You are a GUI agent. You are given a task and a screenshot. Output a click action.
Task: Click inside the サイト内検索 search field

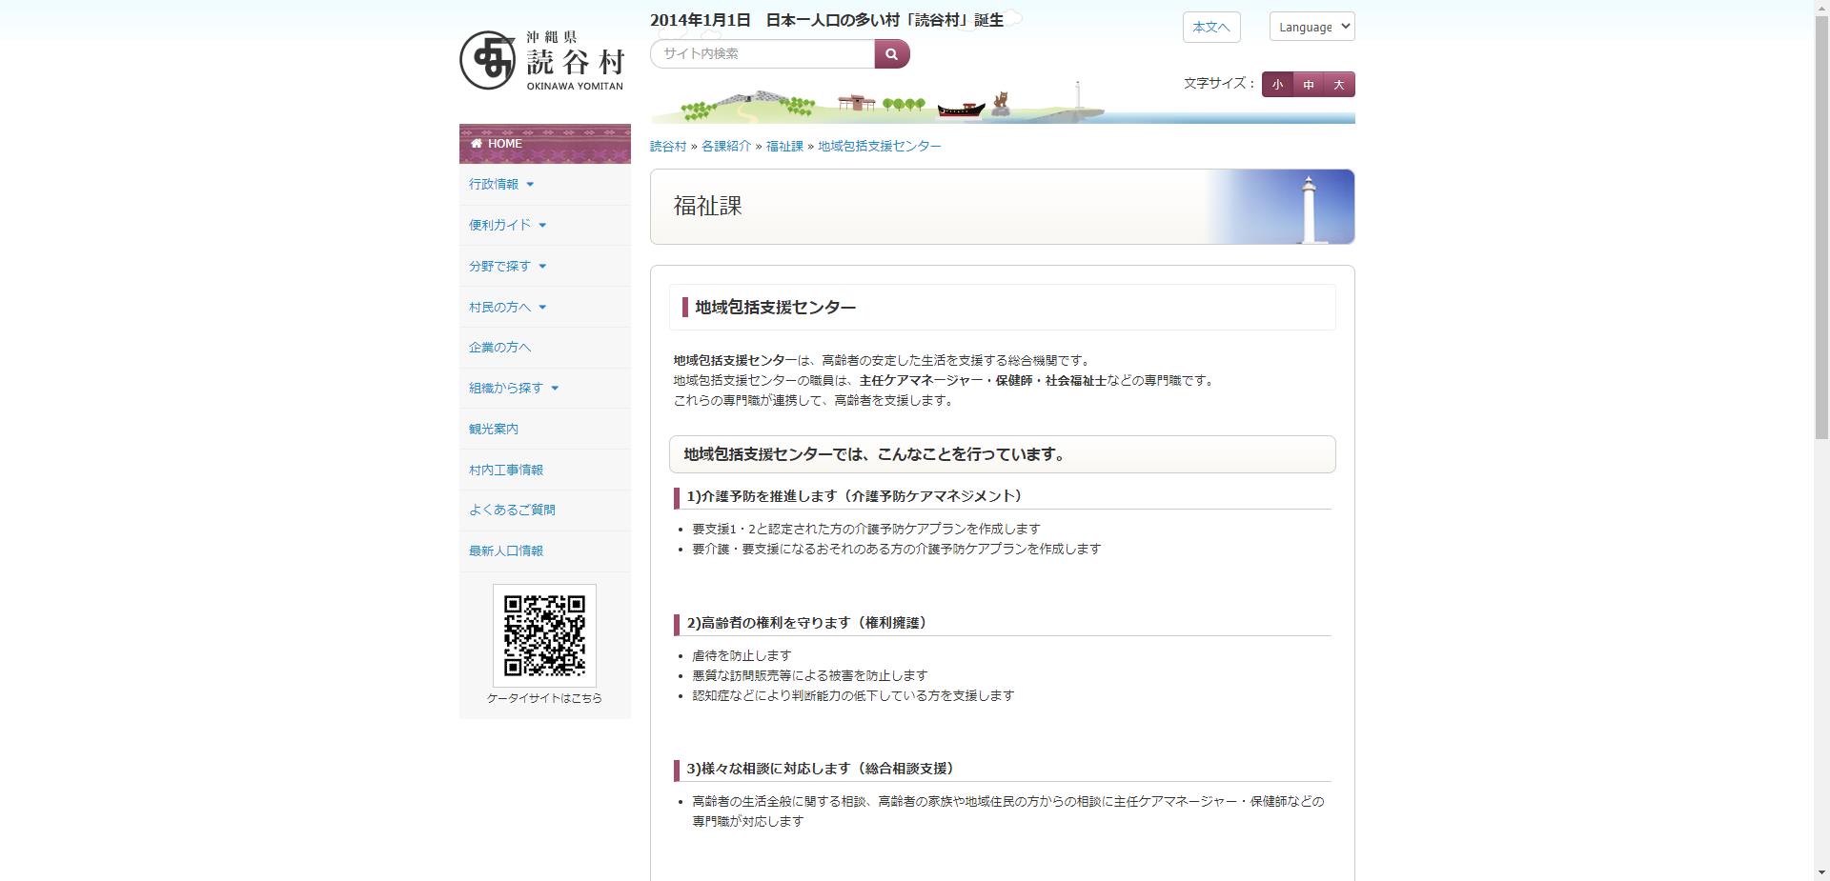coord(758,54)
